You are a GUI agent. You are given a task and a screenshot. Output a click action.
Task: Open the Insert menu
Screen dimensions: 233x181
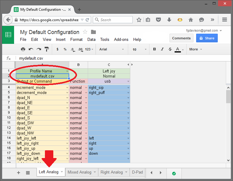[x=60, y=40]
